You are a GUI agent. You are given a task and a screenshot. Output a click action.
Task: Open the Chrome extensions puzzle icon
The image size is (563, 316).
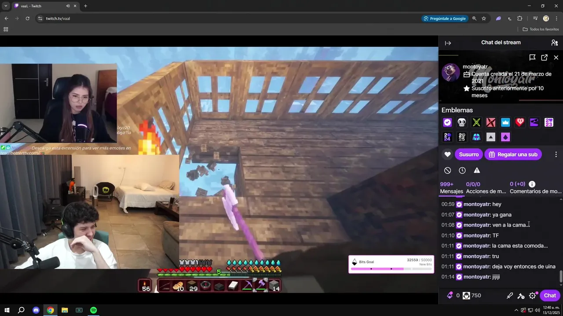click(520, 18)
